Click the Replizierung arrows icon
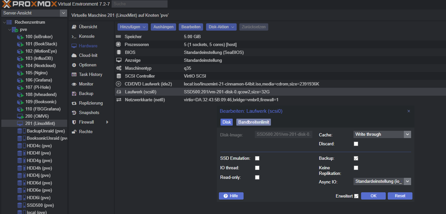Image resolution: width=446 pixels, height=214 pixels. point(74,103)
